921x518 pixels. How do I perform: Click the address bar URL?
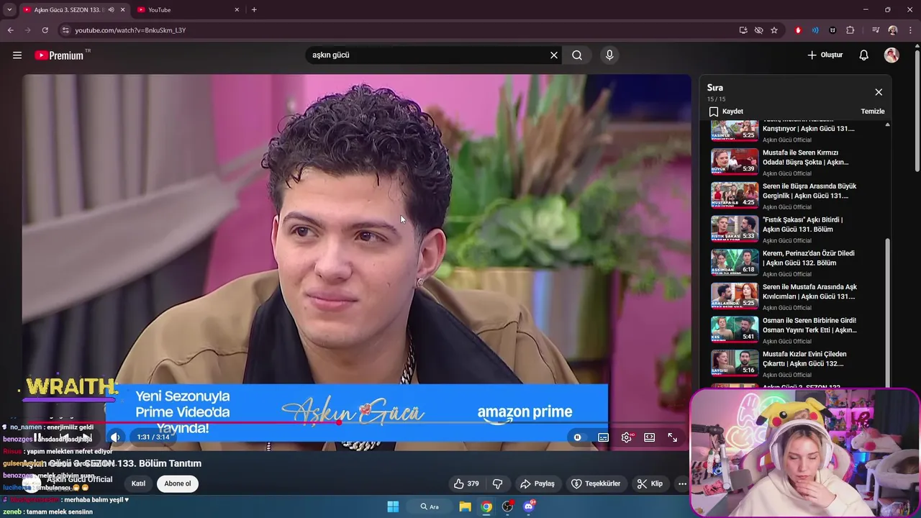[130, 30]
